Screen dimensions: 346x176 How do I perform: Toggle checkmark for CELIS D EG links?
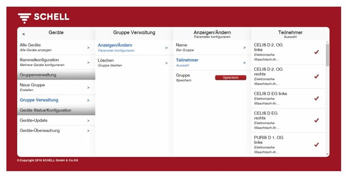(x=317, y=98)
